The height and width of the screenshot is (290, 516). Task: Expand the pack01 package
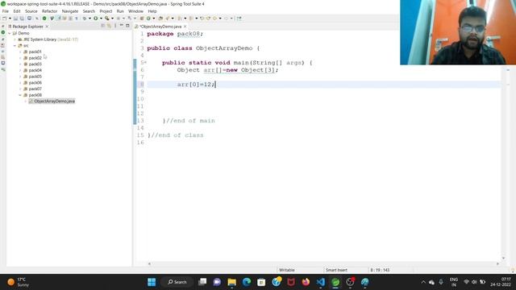20,52
